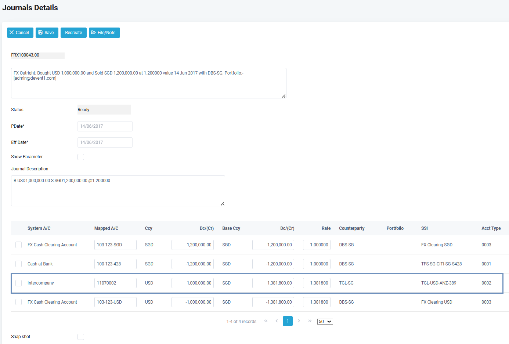Open File/Note via folder icon button
509x344 pixels.
(x=104, y=33)
